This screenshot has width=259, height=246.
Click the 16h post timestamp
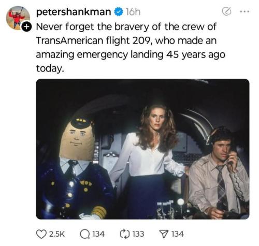pyautogui.click(x=133, y=12)
